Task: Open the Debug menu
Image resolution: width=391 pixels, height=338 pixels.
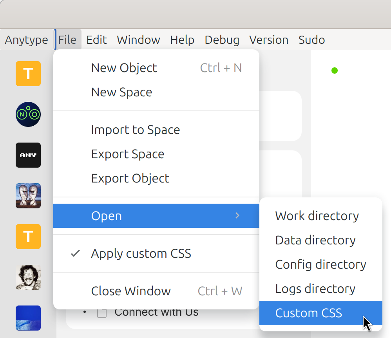Action: 222,40
